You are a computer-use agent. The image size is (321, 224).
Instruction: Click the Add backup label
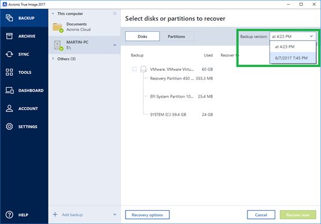[72, 215]
